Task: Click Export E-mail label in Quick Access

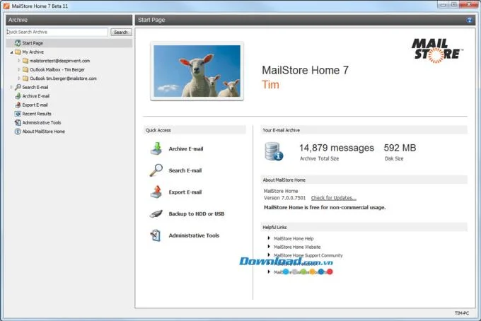Action: click(x=185, y=192)
